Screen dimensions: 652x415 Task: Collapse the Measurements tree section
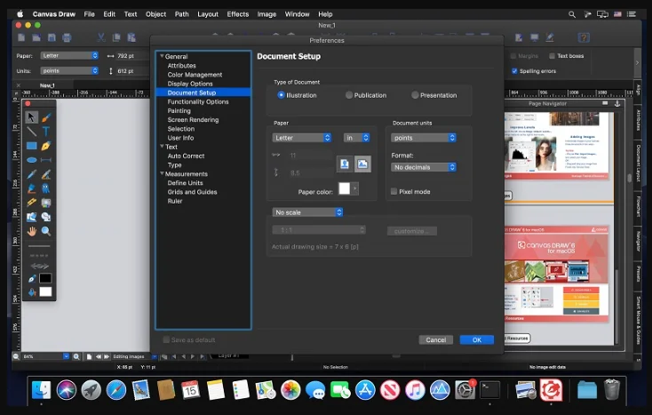(162, 173)
